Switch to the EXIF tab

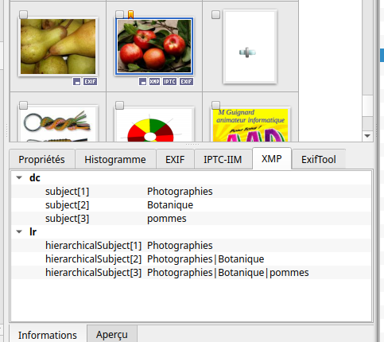point(175,159)
